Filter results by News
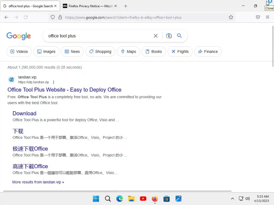This screenshot has height=205, width=274. point(72,52)
